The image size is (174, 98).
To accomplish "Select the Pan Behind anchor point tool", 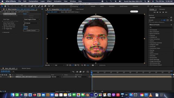I will coord(25,6).
